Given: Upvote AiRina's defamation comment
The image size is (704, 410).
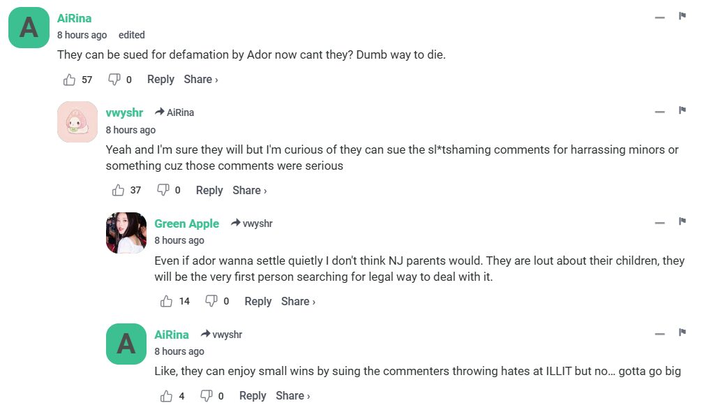Looking at the screenshot, I should [70, 80].
